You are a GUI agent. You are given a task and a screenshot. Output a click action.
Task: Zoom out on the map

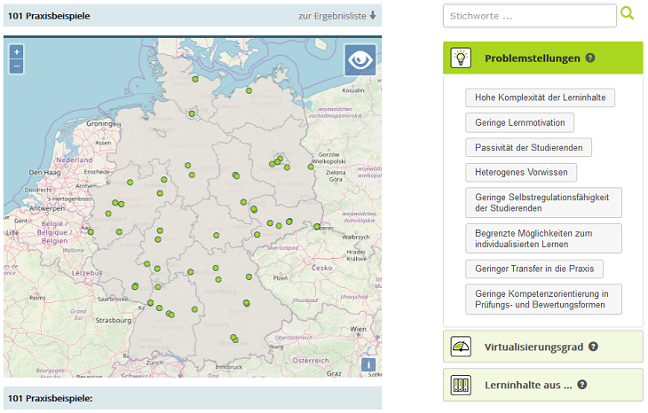pyautogui.click(x=17, y=66)
